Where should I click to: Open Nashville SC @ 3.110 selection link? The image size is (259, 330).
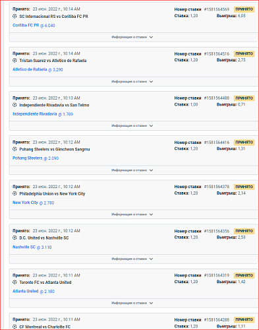(32, 247)
